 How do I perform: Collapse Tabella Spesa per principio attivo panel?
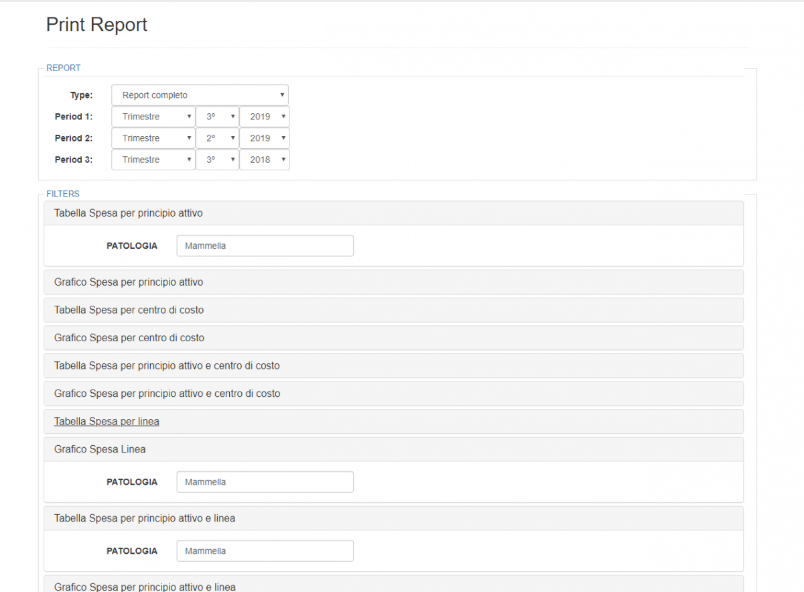click(129, 213)
